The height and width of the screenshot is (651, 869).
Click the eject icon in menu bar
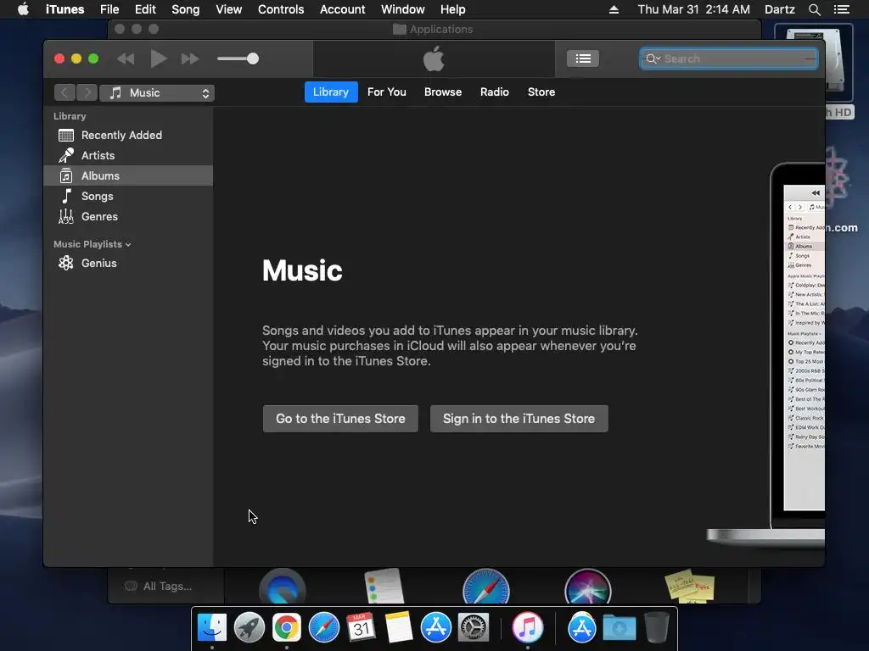(614, 9)
